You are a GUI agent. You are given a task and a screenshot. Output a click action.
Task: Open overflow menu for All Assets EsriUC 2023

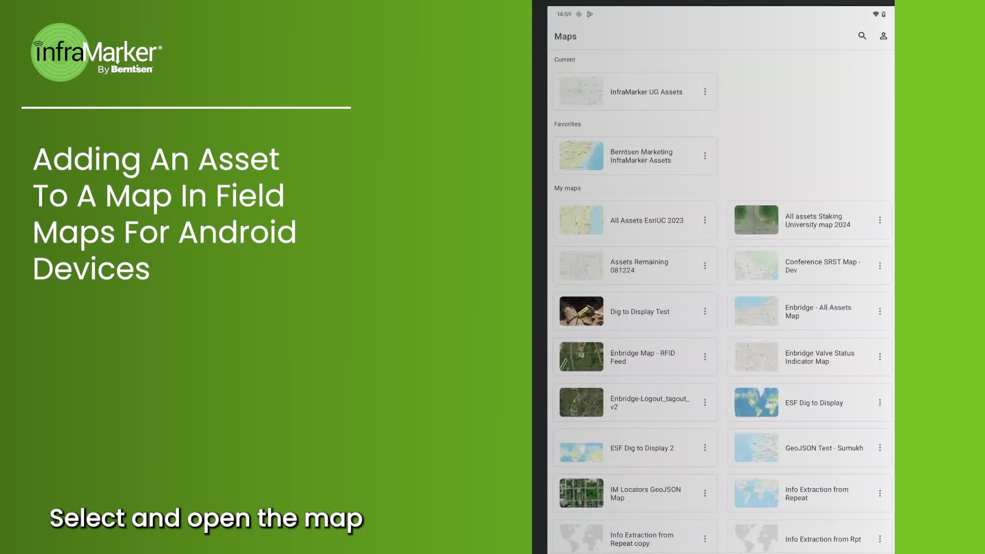click(x=705, y=220)
